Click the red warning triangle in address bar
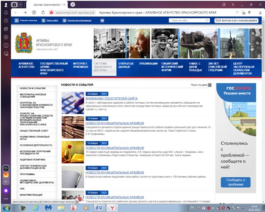Image resolution: width=265 pixels, height=212 pixels. (x=51, y=12)
